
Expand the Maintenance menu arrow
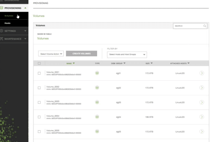25,39
